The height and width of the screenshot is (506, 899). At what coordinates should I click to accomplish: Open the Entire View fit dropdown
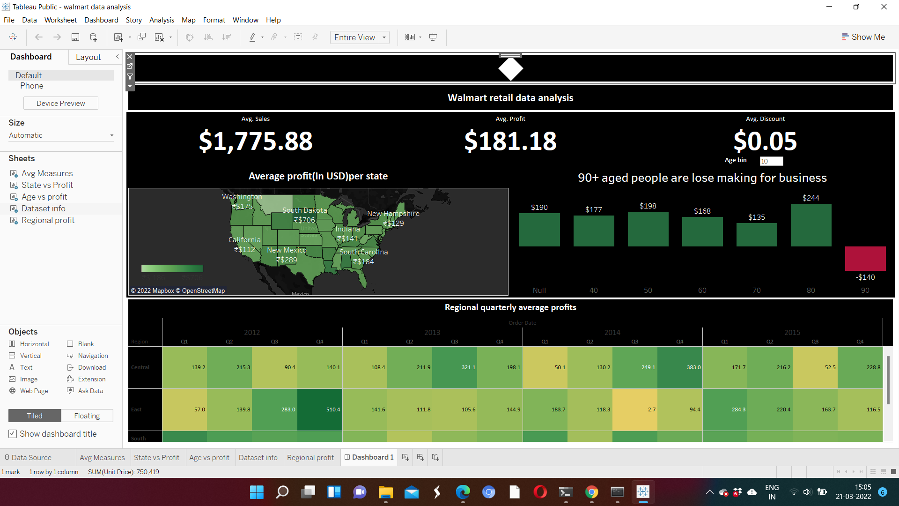384,37
